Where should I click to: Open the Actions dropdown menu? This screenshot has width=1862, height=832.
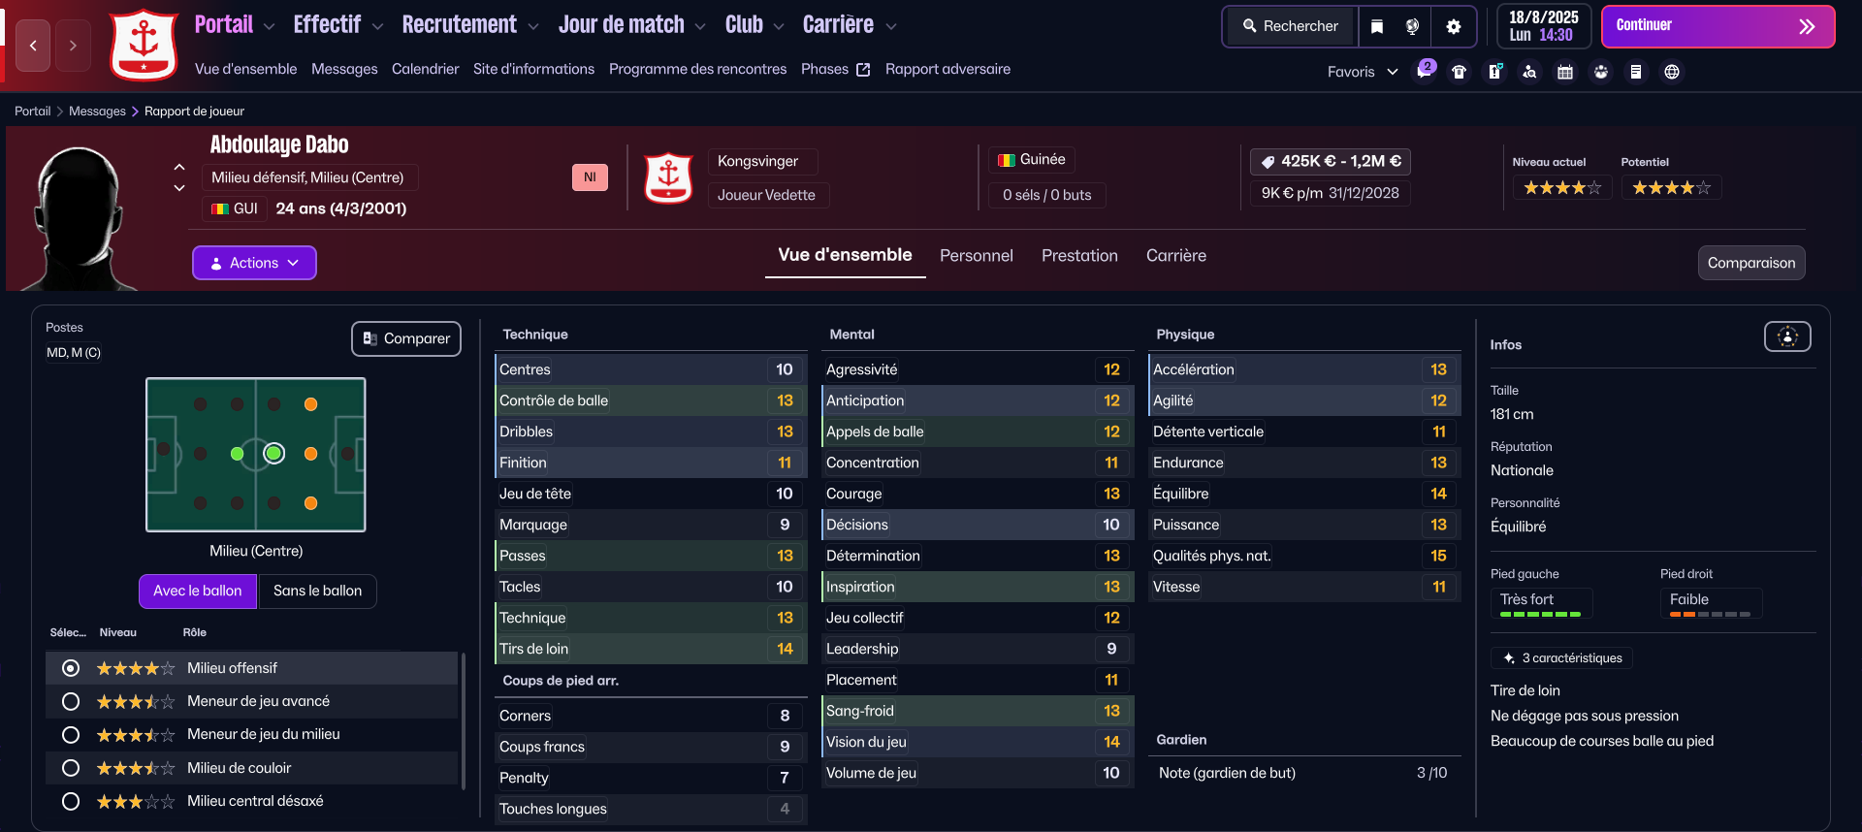click(254, 263)
